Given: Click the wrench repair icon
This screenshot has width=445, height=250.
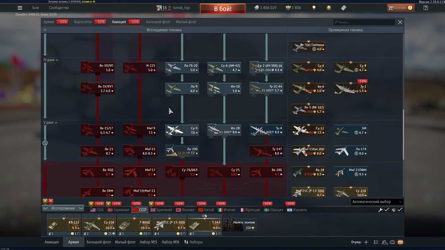Looking at the screenshot, I should (x=380, y=210).
